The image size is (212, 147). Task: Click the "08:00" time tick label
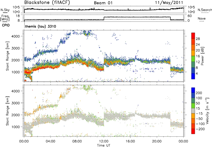pos(77,141)
